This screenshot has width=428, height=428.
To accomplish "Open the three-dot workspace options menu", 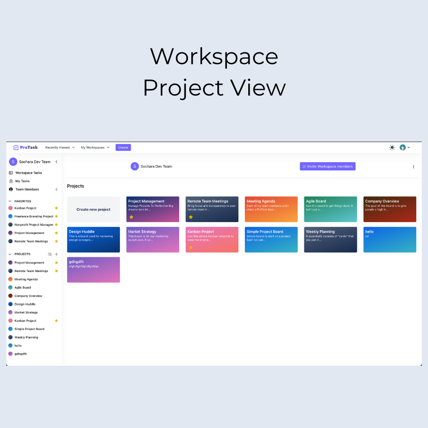I will (413, 166).
